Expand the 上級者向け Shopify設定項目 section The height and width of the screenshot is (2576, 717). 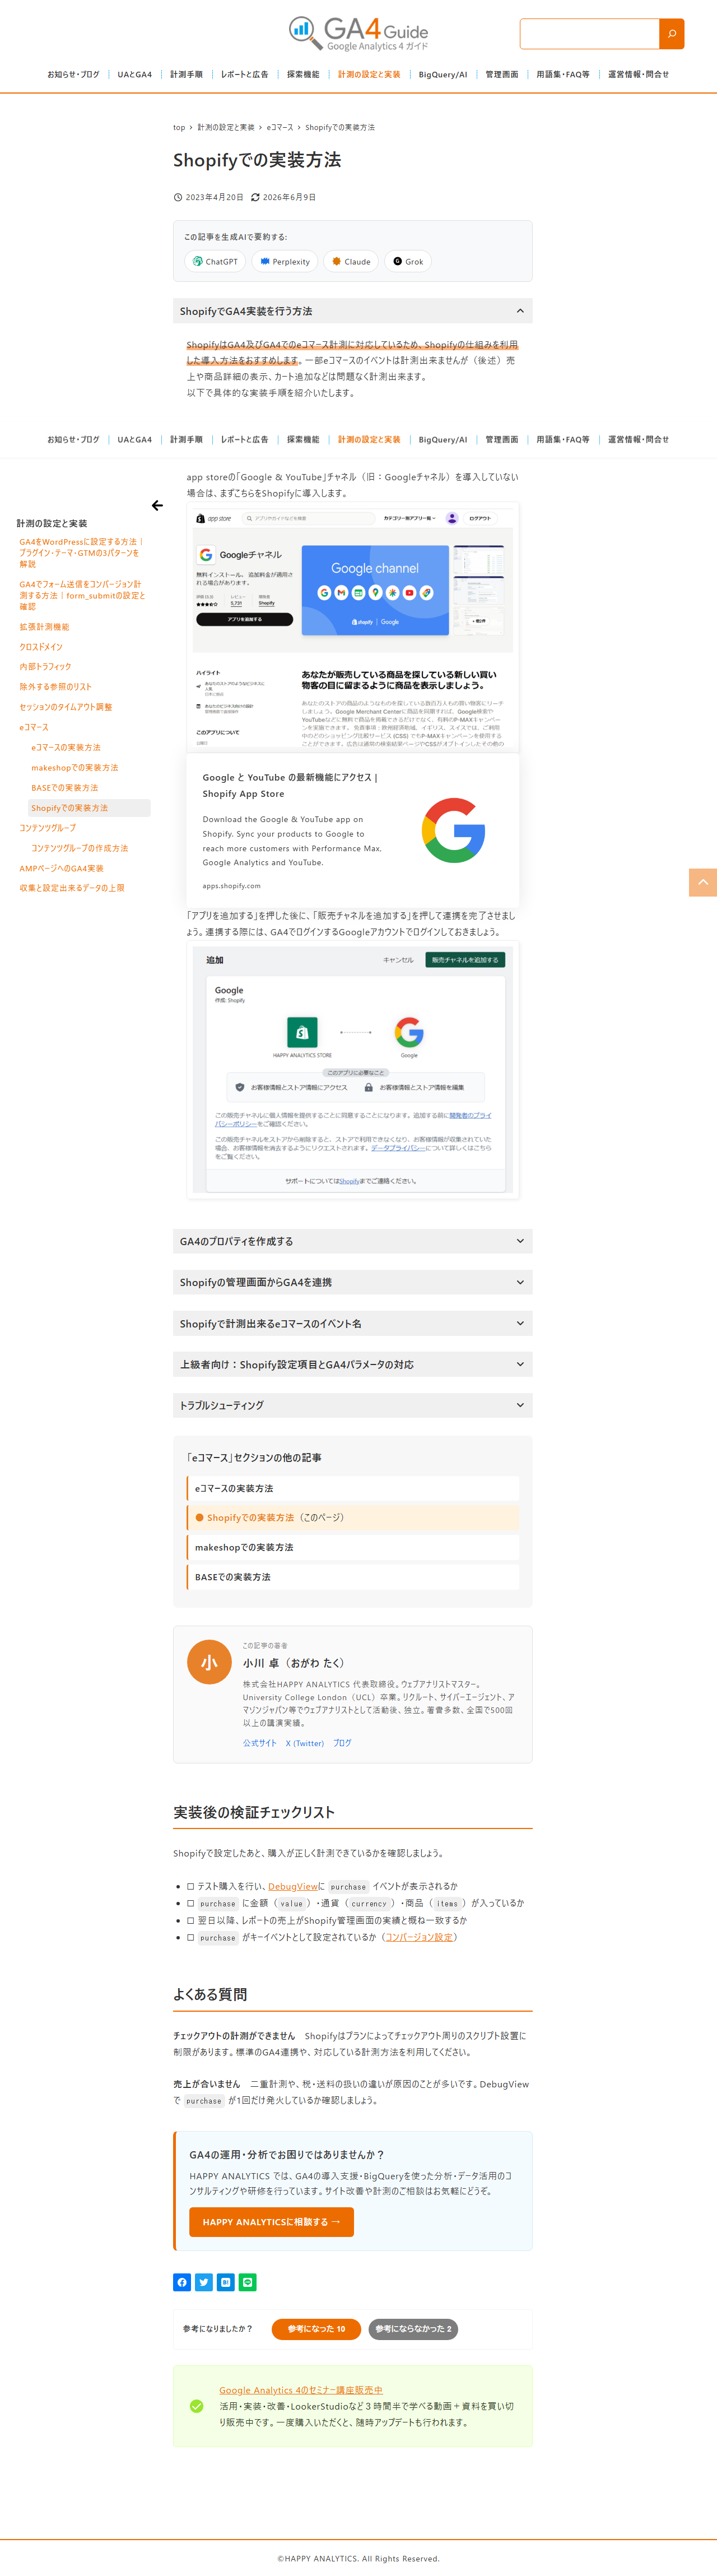coord(352,1364)
